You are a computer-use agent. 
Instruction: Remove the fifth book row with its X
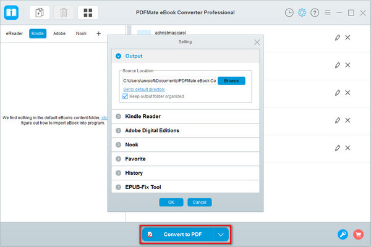pos(348,148)
